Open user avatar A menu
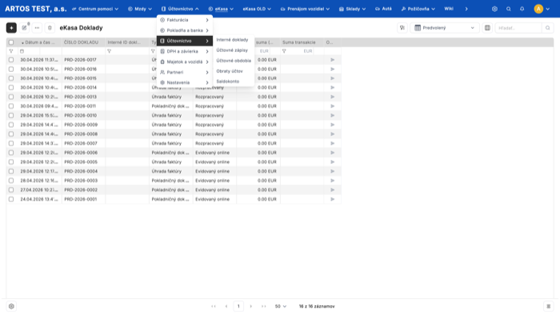The width and height of the screenshot is (560, 314). (542, 9)
